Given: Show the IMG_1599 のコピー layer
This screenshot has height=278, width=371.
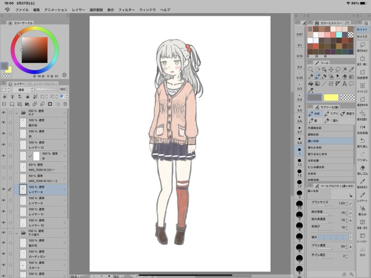Looking at the screenshot, I should coord(3,167).
